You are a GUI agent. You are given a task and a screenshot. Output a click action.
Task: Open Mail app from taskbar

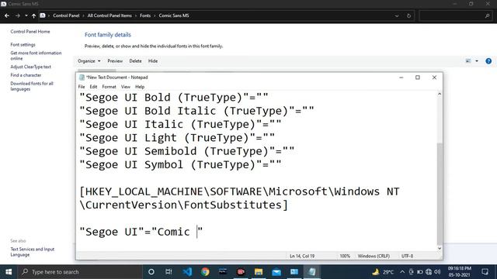(276, 272)
